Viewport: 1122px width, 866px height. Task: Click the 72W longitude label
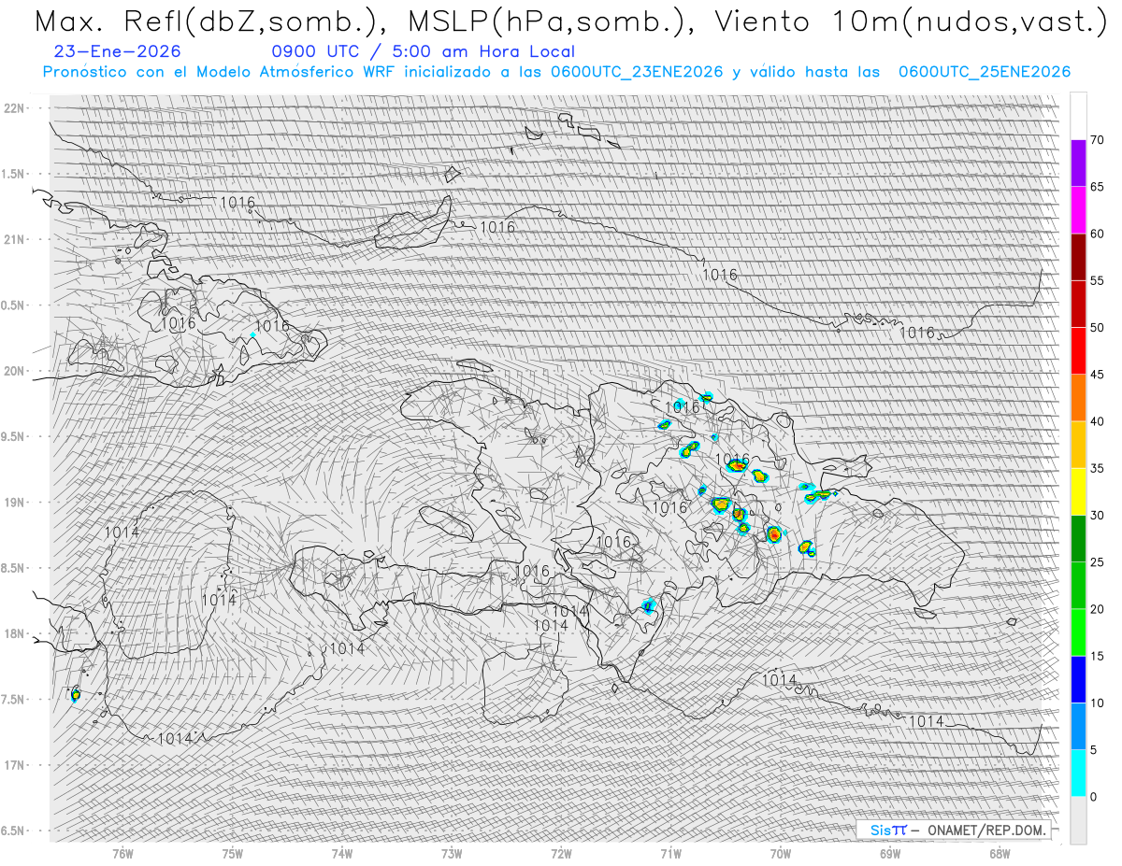[x=561, y=853]
